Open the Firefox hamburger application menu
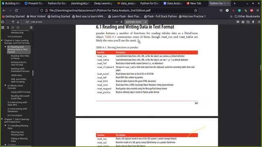262x147 pixels. click(258, 11)
